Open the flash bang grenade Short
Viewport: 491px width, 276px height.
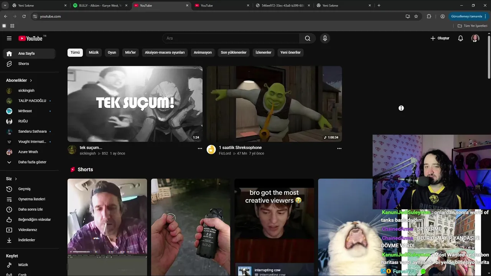pyautogui.click(x=191, y=227)
